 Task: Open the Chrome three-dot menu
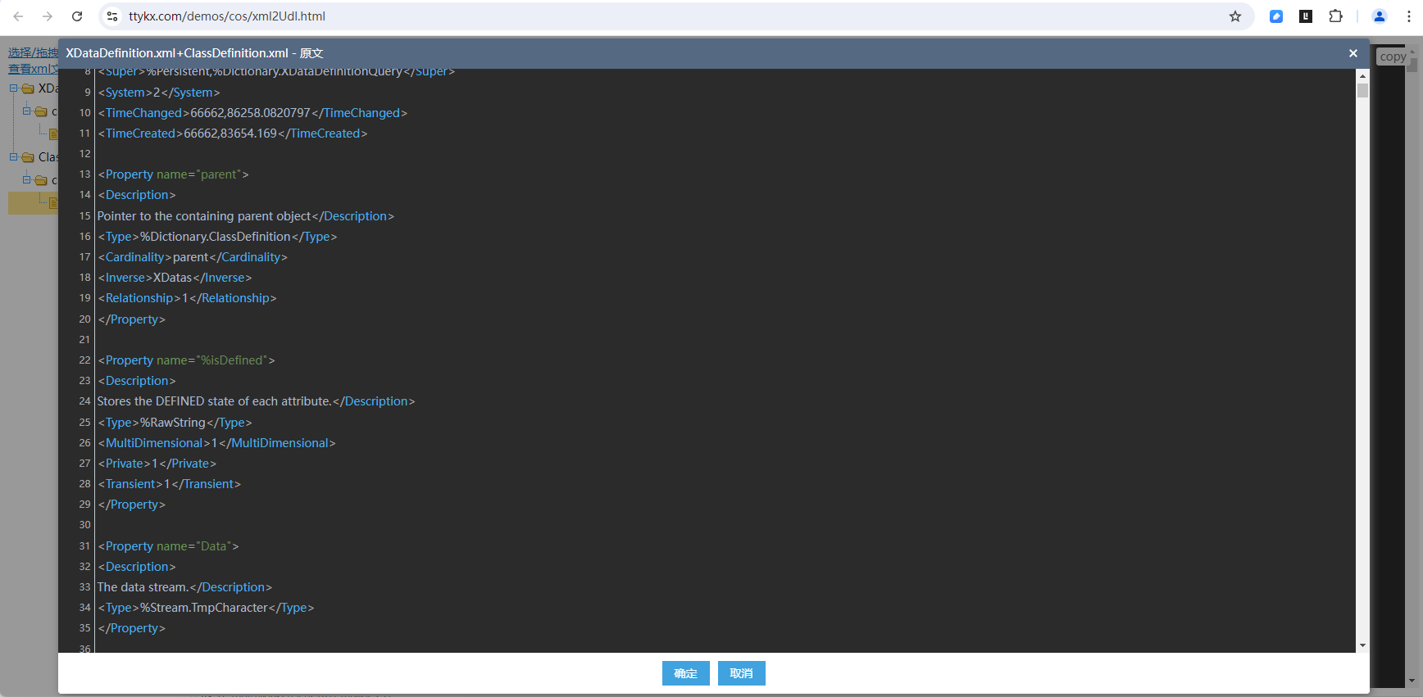pos(1409,16)
